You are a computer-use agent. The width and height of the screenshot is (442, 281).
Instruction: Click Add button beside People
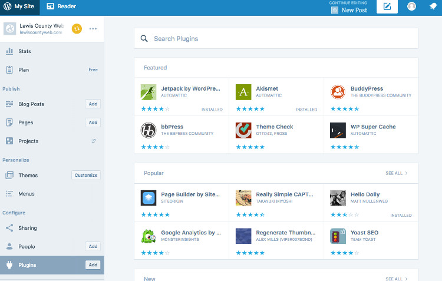93,246
